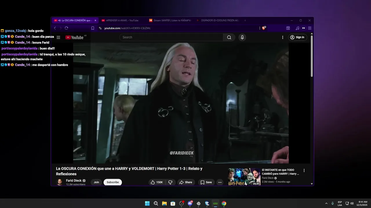Open Microsoft Store from the taskbar
Screen dimensions: 371x208
pyautogui.click(x=173, y=203)
